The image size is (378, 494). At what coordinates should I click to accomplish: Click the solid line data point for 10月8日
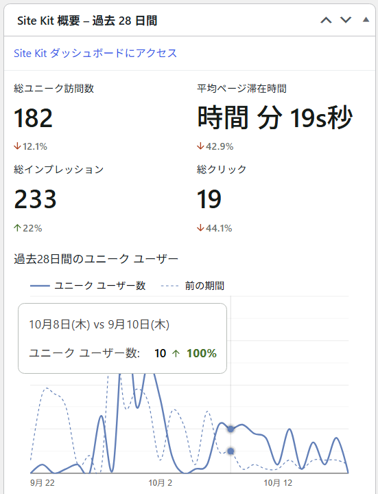tap(231, 429)
